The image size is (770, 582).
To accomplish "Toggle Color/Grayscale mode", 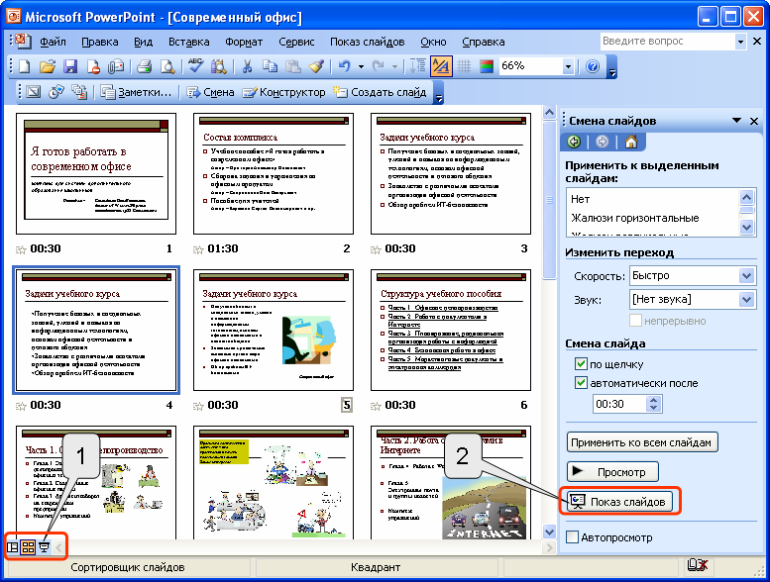I will tap(487, 66).
